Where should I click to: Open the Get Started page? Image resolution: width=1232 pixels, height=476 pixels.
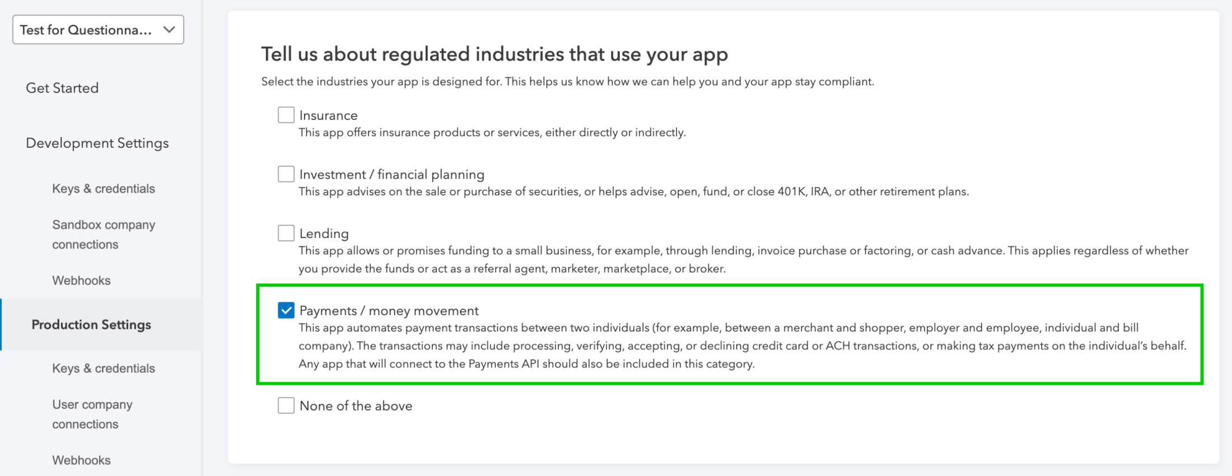62,88
